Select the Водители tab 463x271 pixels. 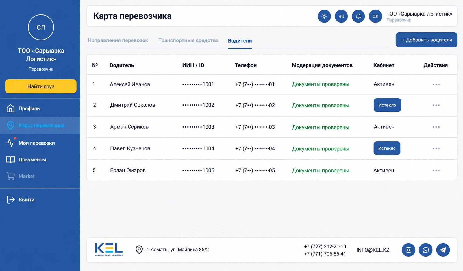click(x=240, y=41)
